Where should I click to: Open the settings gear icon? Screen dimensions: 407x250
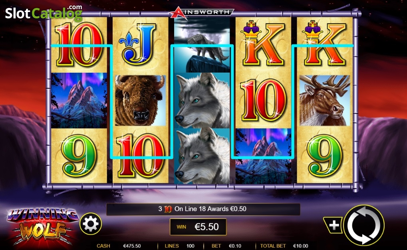point(91,224)
